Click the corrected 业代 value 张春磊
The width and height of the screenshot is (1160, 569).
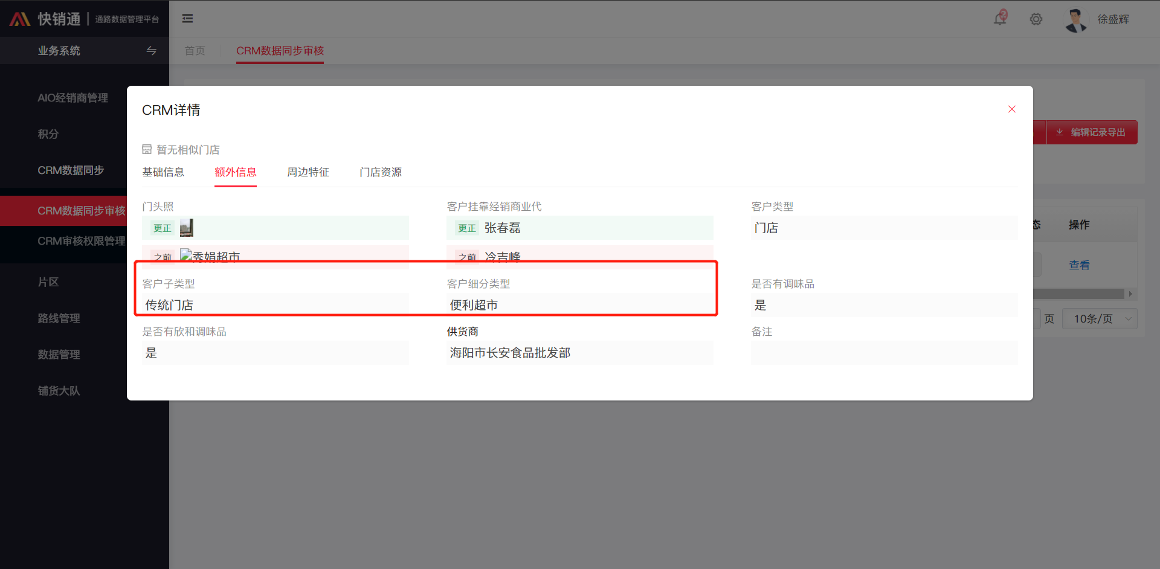point(502,228)
